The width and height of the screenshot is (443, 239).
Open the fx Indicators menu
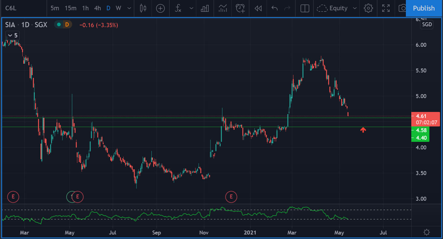pos(178,8)
